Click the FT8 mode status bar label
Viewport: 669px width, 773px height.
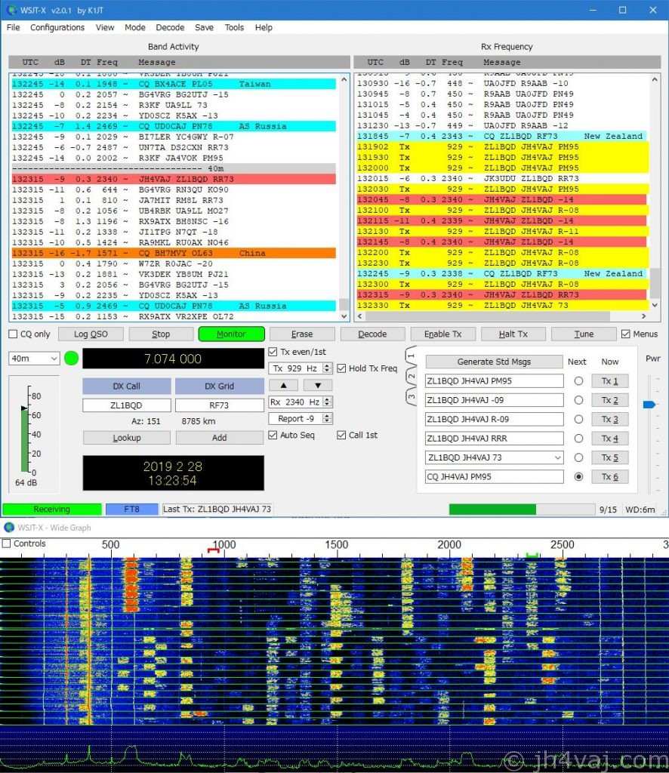131,510
